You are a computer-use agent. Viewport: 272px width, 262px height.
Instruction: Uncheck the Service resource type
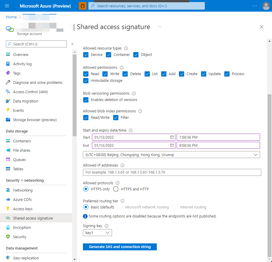pyautogui.click(x=86, y=55)
